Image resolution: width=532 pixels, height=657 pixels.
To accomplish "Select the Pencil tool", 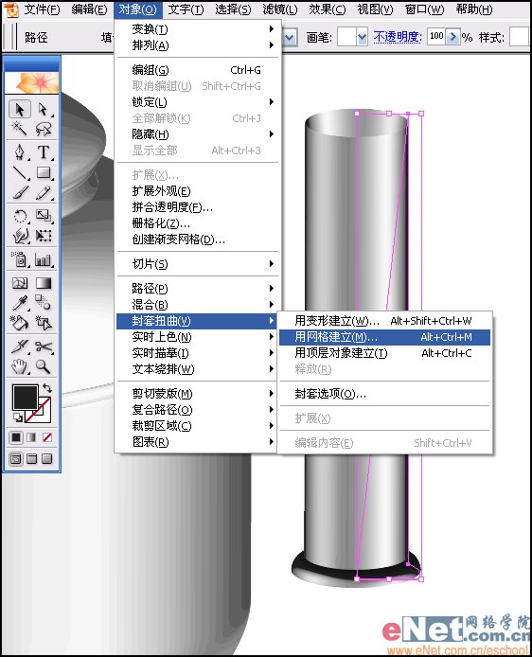I will [44, 193].
